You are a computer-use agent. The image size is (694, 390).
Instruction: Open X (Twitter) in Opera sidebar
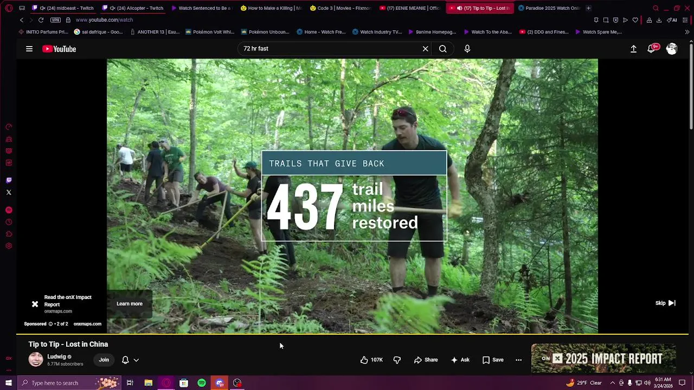9,192
